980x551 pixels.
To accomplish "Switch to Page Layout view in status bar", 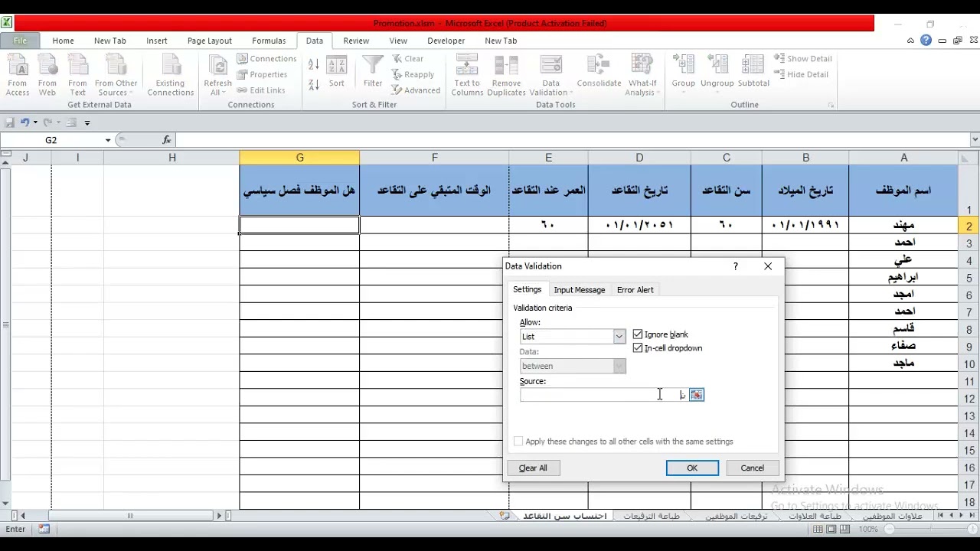I will [x=832, y=529].
